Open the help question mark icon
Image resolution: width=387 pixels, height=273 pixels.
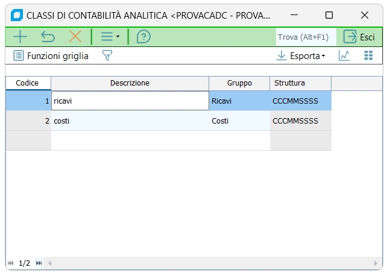[143, 37]
